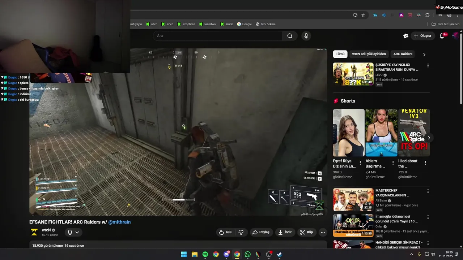Open the ssude bookmark
Screen dimensions: 463x260
tap(226, 24)
